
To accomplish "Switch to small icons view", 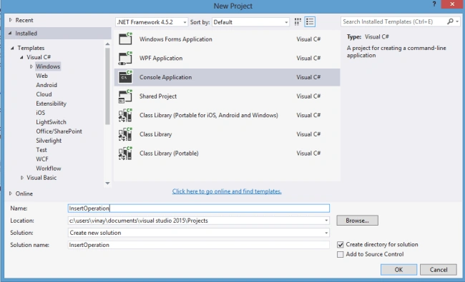I will click(x=298, y=21).
